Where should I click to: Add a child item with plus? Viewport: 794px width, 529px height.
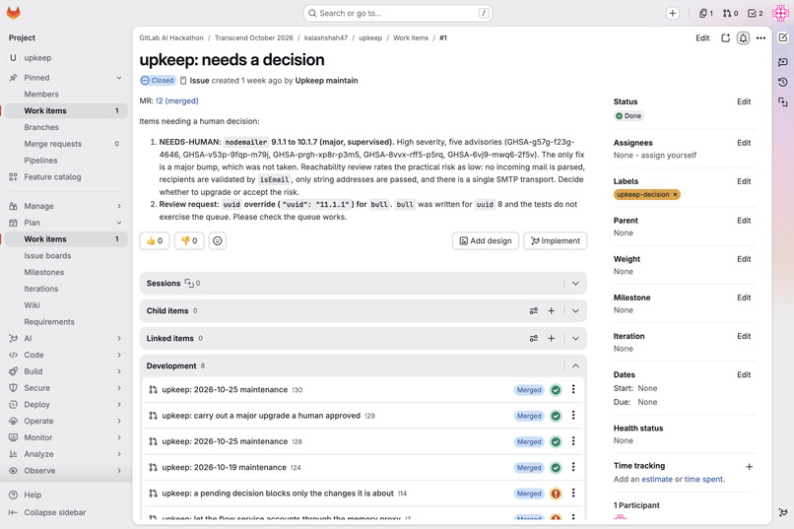click(552, 311)
